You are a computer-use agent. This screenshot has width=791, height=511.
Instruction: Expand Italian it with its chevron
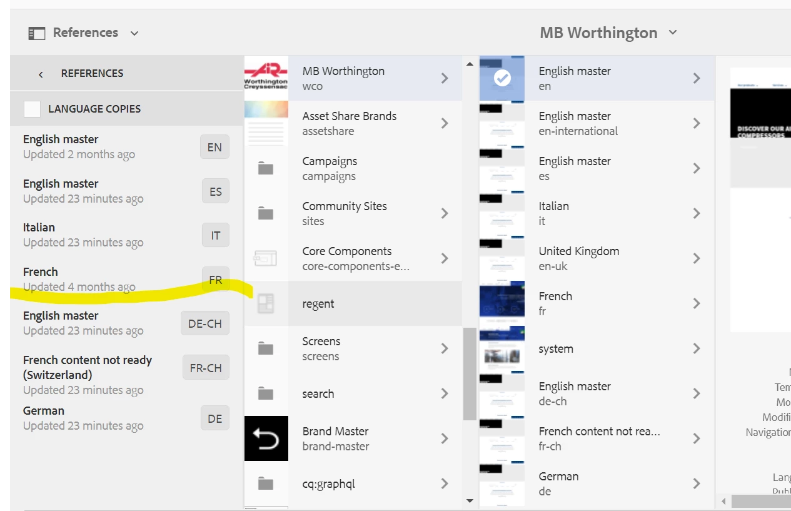(x=697, y=213)
